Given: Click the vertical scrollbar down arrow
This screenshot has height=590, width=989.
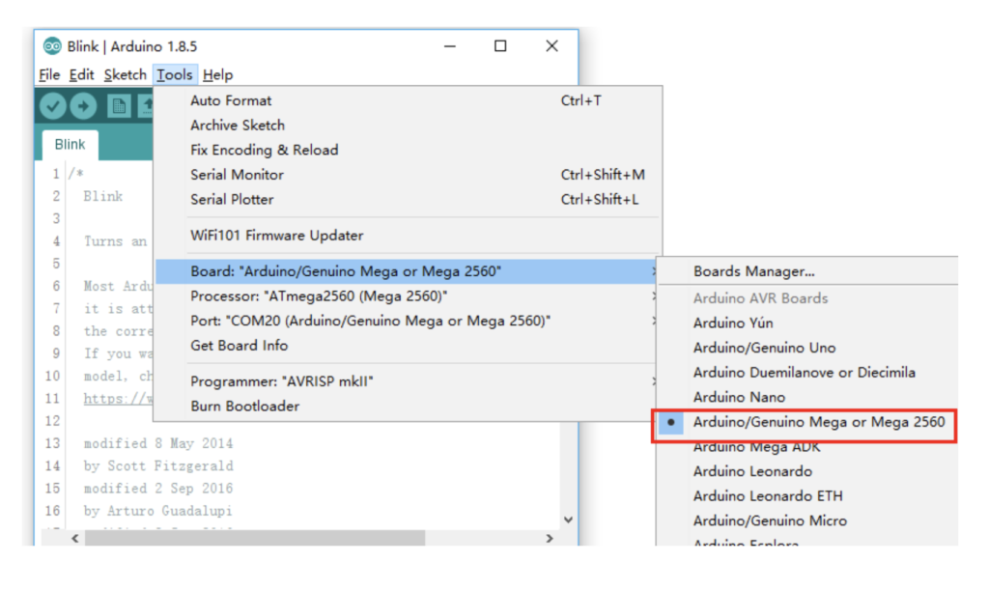Looking at the screenshot, I should point(568,520).
